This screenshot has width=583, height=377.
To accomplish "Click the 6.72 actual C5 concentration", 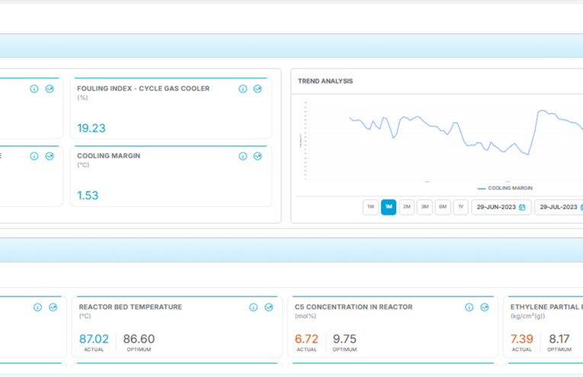I will 306,339.
